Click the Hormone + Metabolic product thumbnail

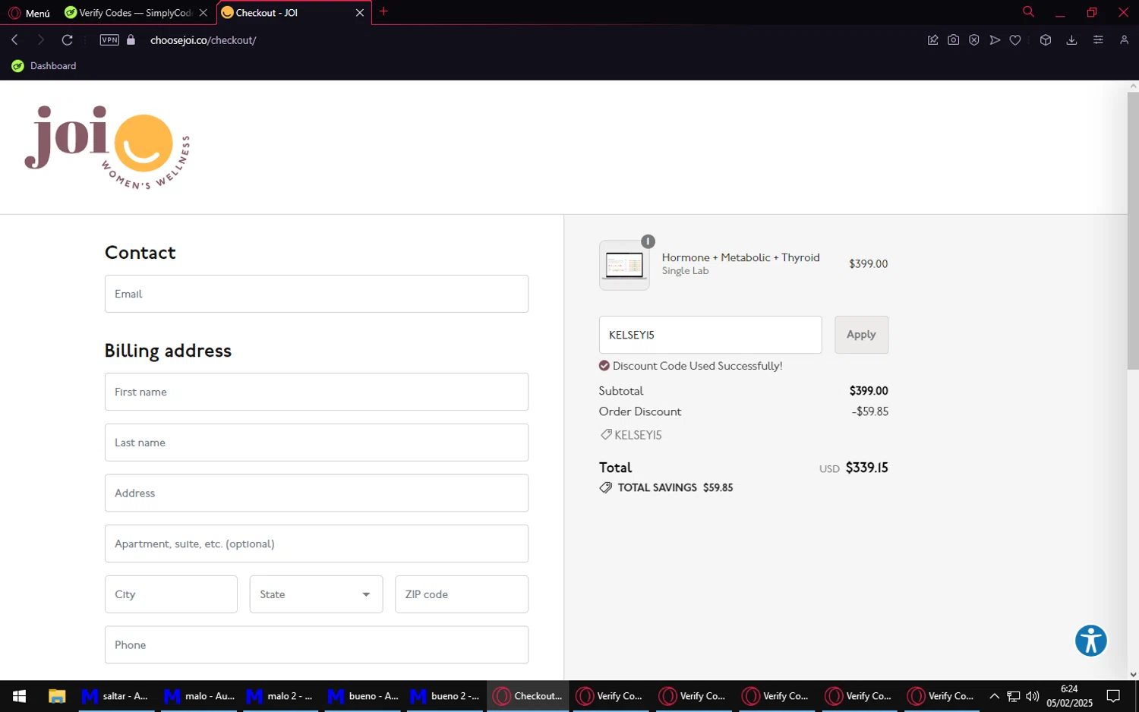tap(624, 265)
